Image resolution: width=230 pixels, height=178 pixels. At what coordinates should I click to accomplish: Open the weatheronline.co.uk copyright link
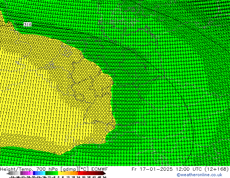pyautogui.click(x=200, y=175)
